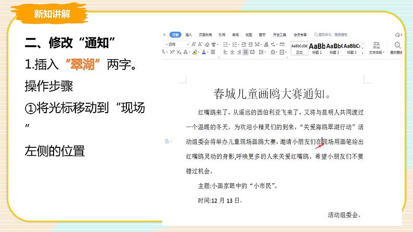Open the numbered list dropdown arrow
The width and height of the screenshot is (413, 232).
click(239, 45)
